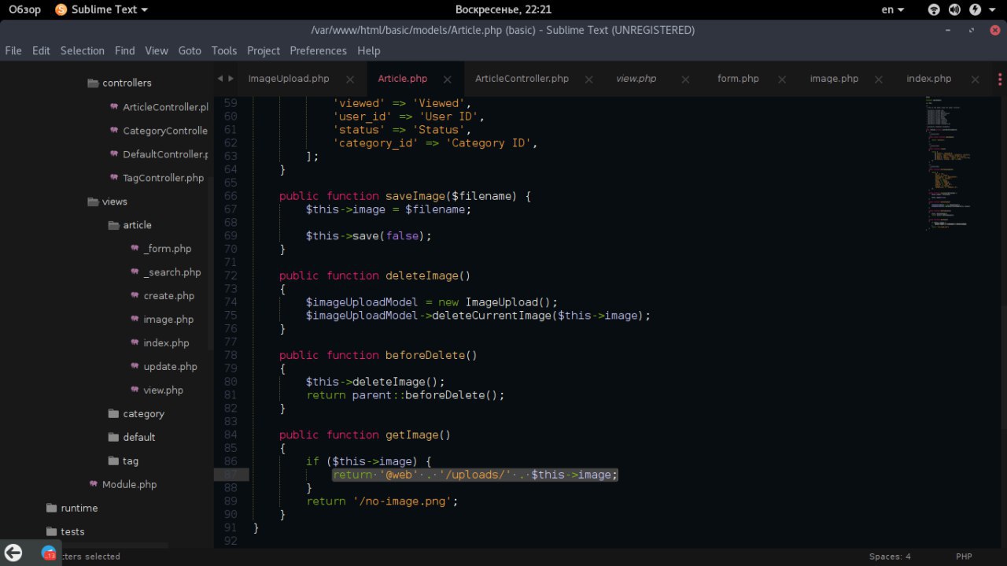This screenshot has width=1007, height=566.
Task: Open the volume speaker icon in top bar
Action: (x=954, y=9)
